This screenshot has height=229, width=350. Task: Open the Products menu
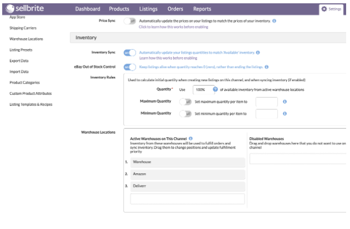[x=119, y=9]
